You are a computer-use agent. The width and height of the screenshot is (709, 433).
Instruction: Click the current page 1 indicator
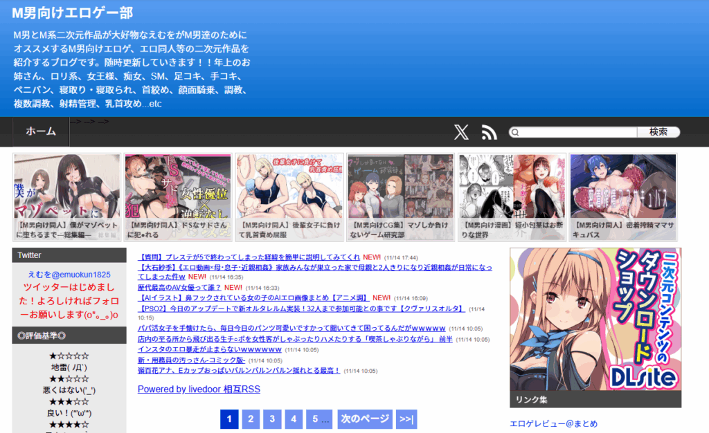click(x=229, y=419)
